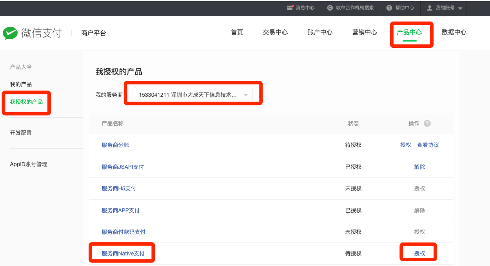Image resolution: width=490 pixels, height=266 pixels.
Task: Open 我的产品 in sidebar
Action: coord(21,84)
